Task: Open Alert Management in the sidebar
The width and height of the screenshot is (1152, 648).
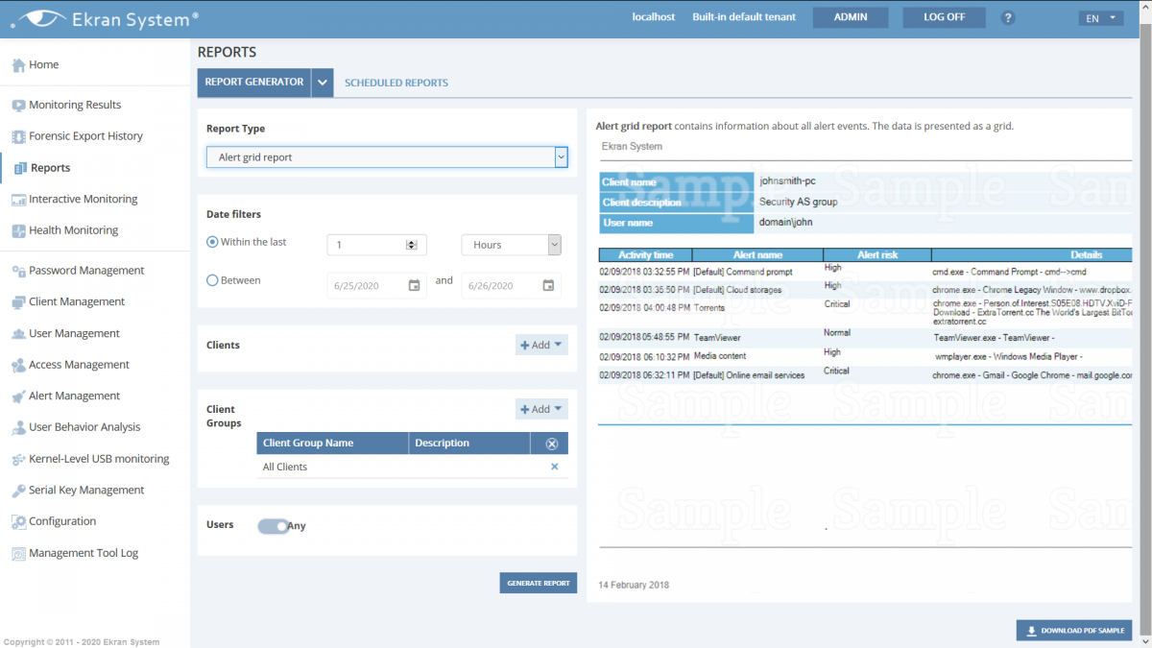Action: [74, 396]
